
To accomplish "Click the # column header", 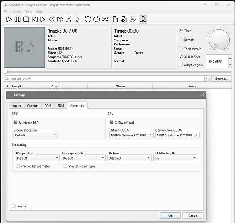I will (x=7, y=86).
